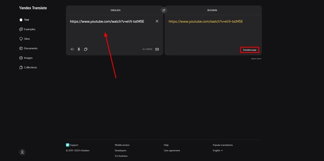
Task: Start voice input with the microphone icon
Action: (79, 49)
